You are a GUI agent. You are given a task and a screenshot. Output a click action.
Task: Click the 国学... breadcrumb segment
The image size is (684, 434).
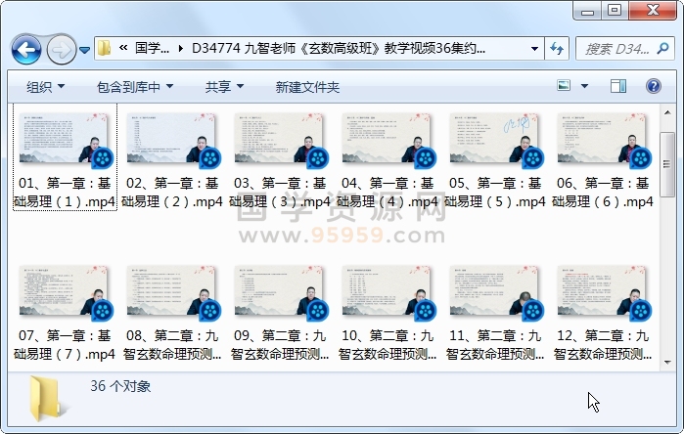click(x=152, y=48)
